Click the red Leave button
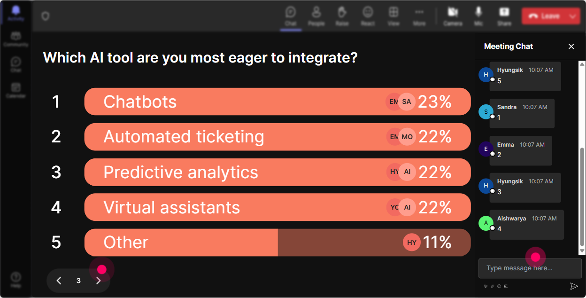586x298 pixels. pos(544,16)
